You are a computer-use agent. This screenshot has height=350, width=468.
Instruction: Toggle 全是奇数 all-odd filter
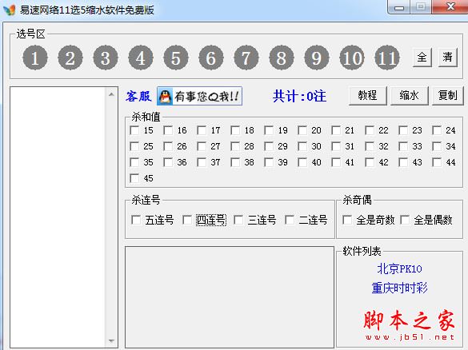(347, 220)
